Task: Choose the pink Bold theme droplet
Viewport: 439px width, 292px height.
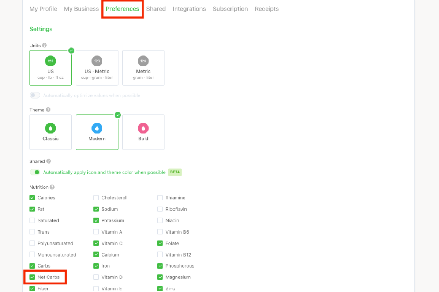Action: point(143,128)
